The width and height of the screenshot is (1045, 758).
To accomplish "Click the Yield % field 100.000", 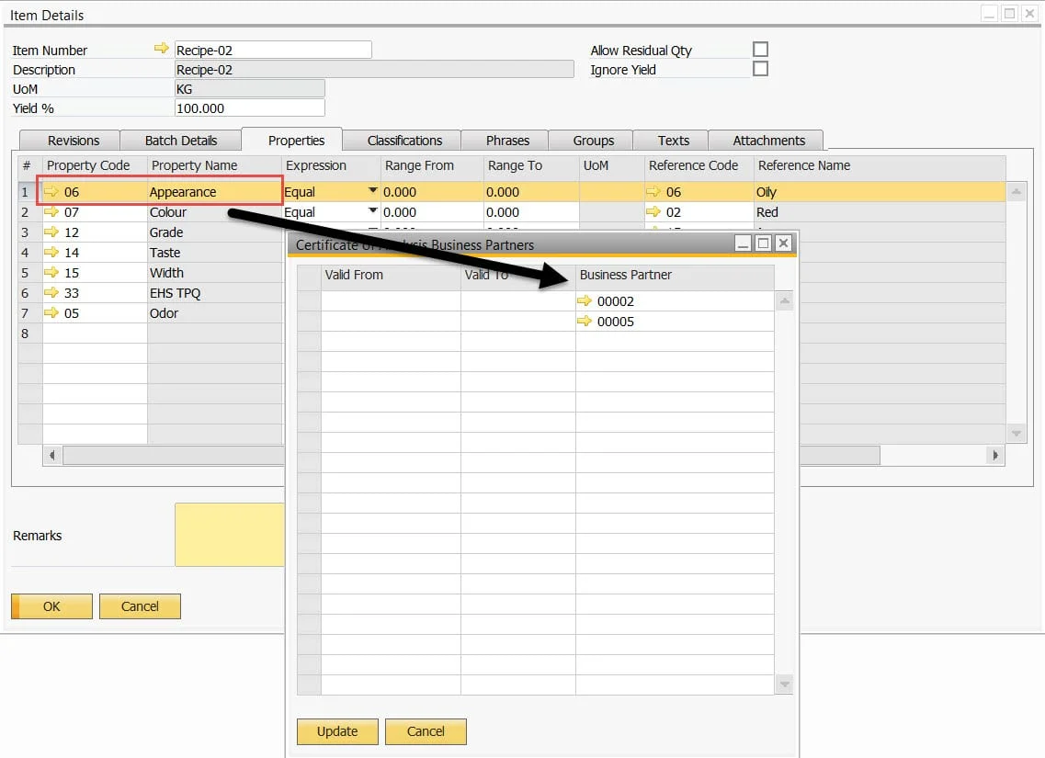I will click(x=250, y=107).
